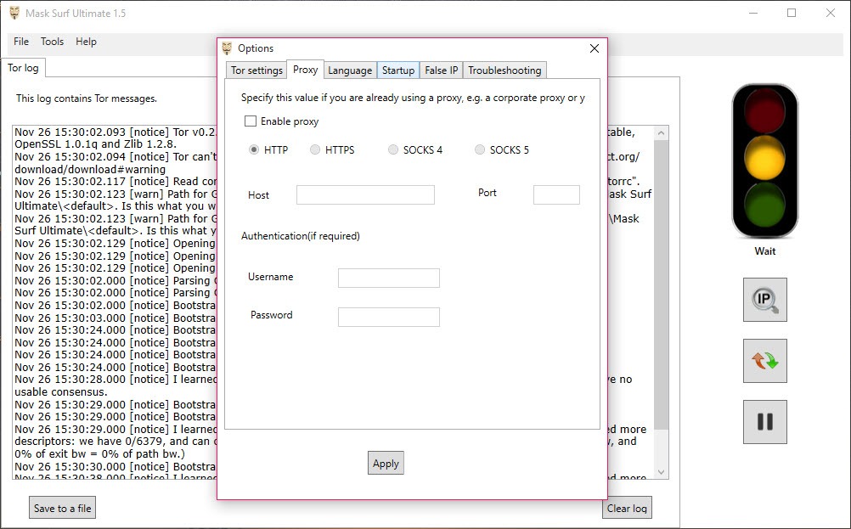Click the log line 'usable consensus.'
Viewport: 851px width, 529px height.
click(x=61, y=391)
